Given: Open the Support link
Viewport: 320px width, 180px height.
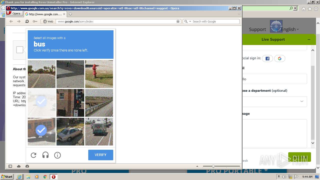Looking at the screenshot, I should tap(257, 29).
